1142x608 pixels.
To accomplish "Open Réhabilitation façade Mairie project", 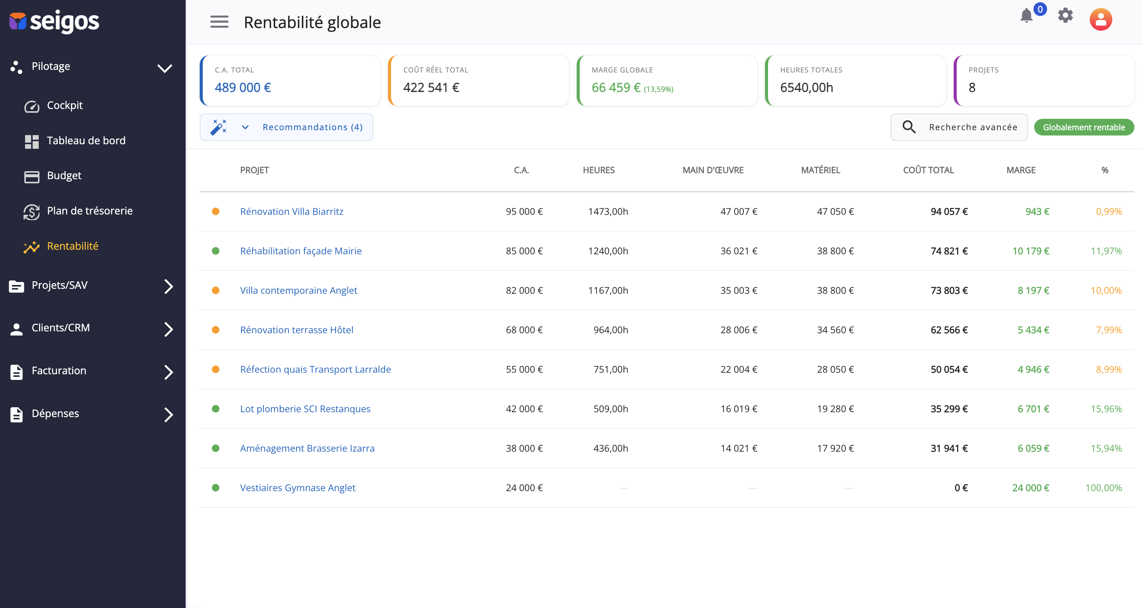I will (x=301, y=251).
